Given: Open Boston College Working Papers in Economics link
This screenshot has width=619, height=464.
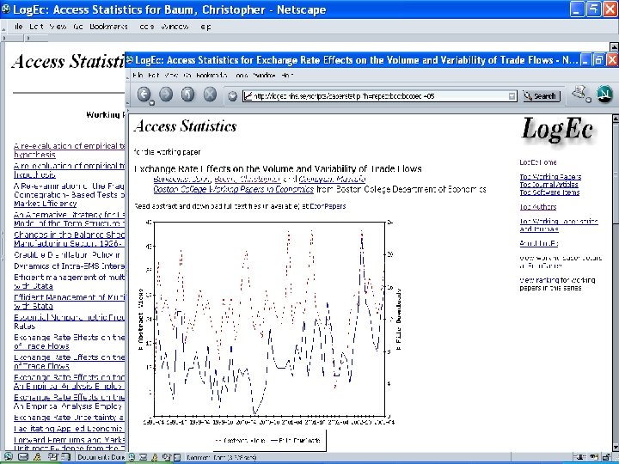Looking at the screenshot, I should pyautogui.click(x=233, y=189).
